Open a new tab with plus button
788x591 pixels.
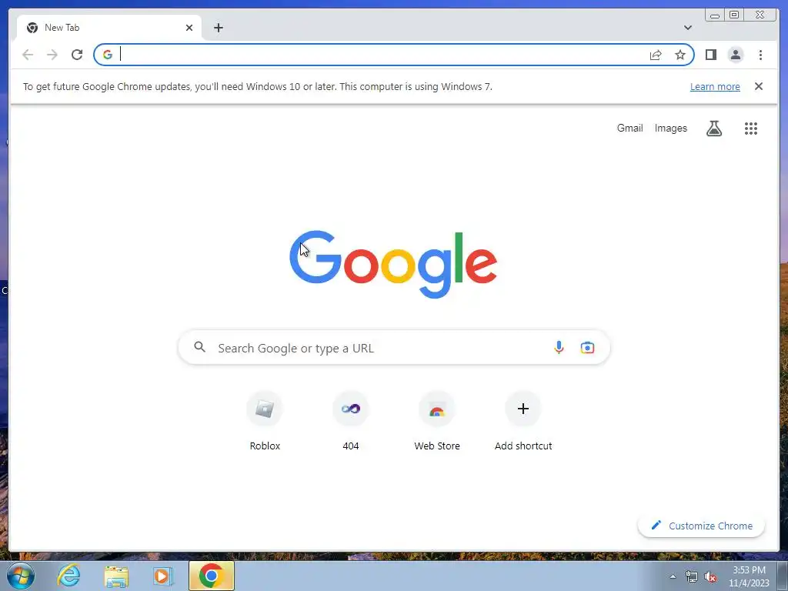(x=218, y=28)
